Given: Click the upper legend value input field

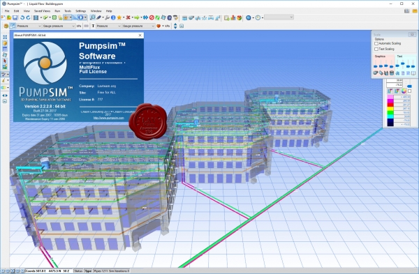Looking at the screenshot, I should pyautogui.click(x=395, y=80).
